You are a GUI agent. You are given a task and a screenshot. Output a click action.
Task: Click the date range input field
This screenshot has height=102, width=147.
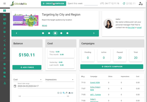46,86
